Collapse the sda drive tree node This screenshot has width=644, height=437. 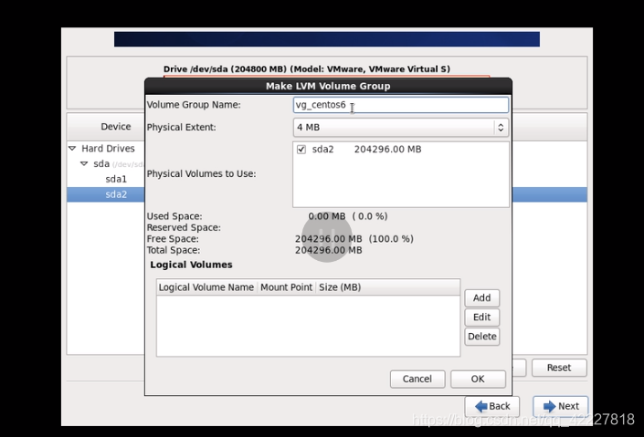(x=84, y=163)
